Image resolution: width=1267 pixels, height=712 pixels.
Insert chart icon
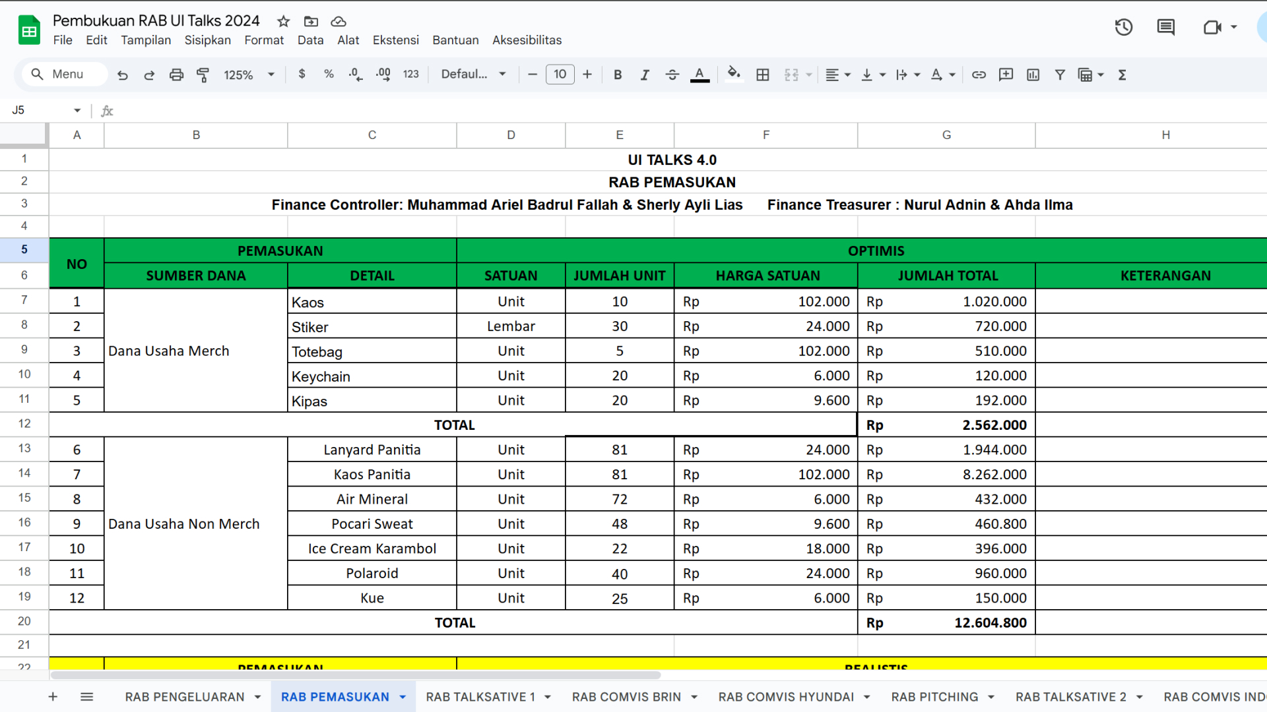pos(1033,74)
